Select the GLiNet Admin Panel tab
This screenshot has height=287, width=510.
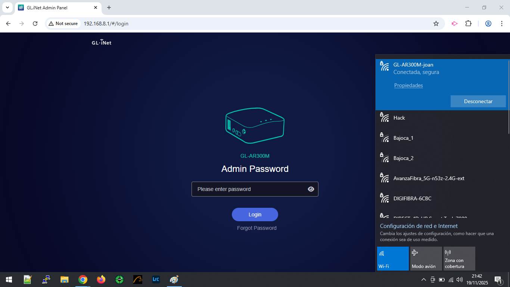52,7
